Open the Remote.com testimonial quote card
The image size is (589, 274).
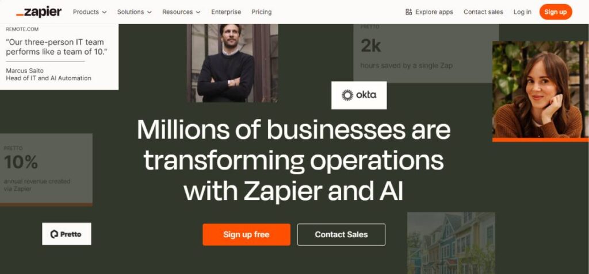pos(59,57)
